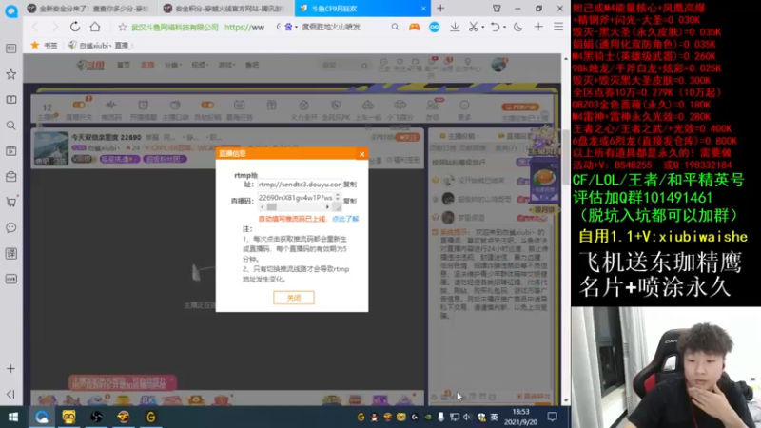This screenshot has height=428, width=761.
Task: Open the downloads arrow icon
Action: [x=455, y=28]
